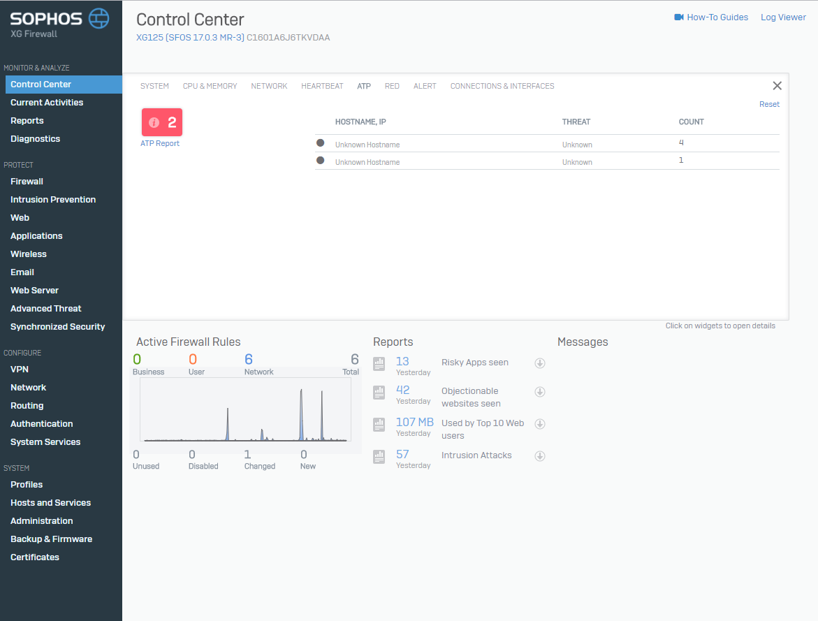Open Backup & Firmware
Image resolution: width=818 pixels, height=621 pixels.
point(52,539)
